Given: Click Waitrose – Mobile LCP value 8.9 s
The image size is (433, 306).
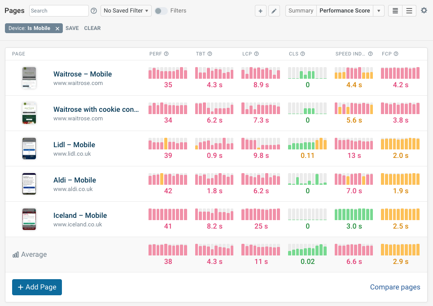Looking at the screenshot, I should (x=261, y=85).
